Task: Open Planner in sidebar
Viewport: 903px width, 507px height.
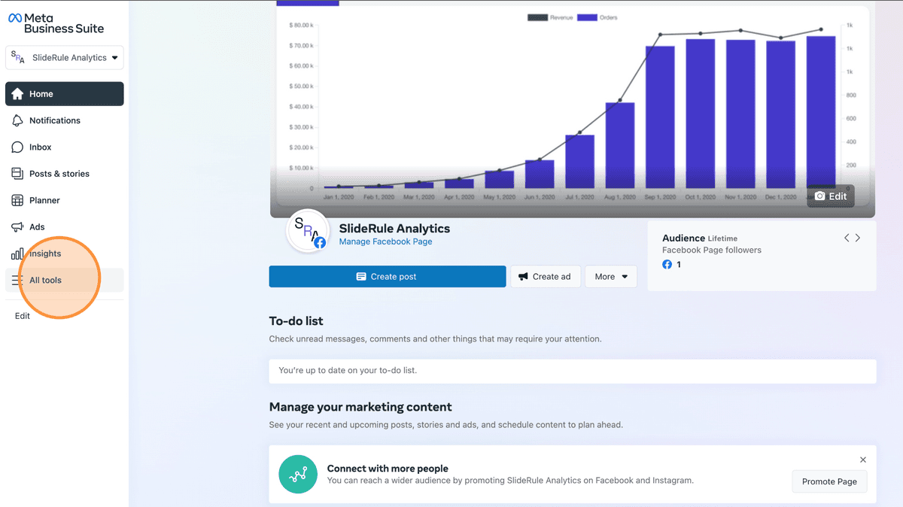Action: [65, 200]
